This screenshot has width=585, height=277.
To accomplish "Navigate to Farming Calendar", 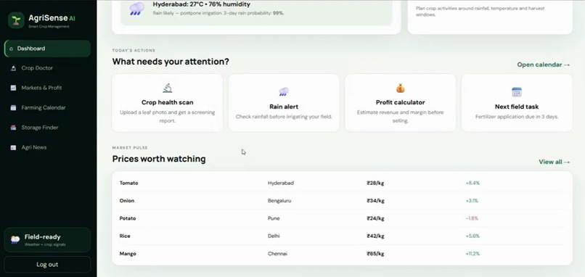I will [x=47, y=108].
